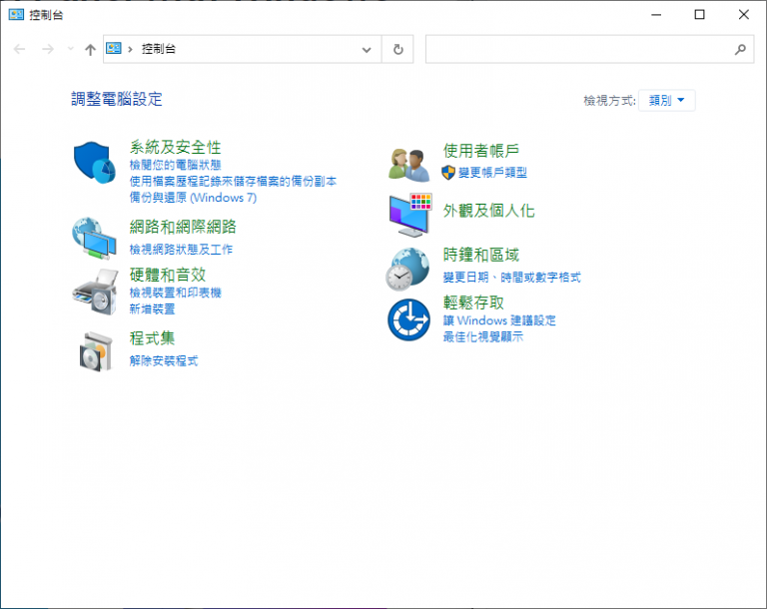The height and width of the screenshot is (609, 767).
Task: Click the 控制台 breadcrumb in address bar
Action: click(x=159, y=49)
